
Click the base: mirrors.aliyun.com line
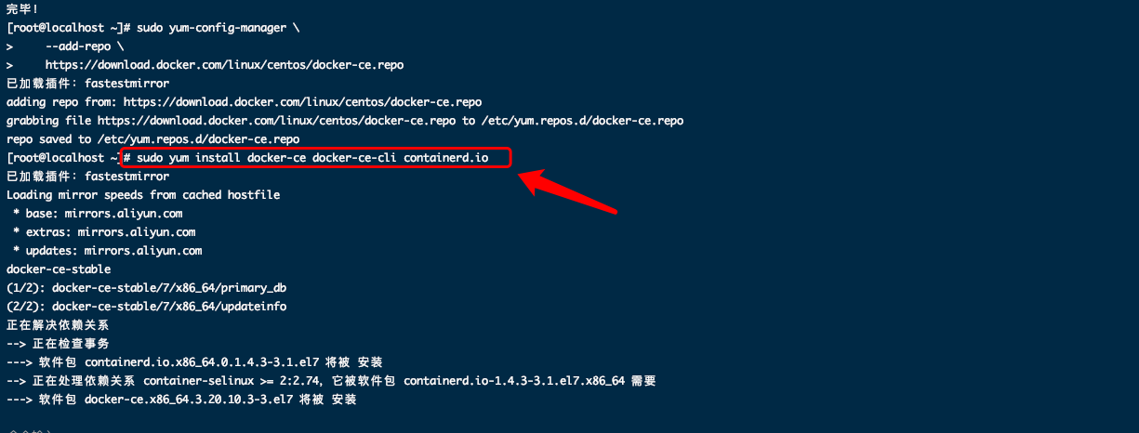tap(97, 214)
